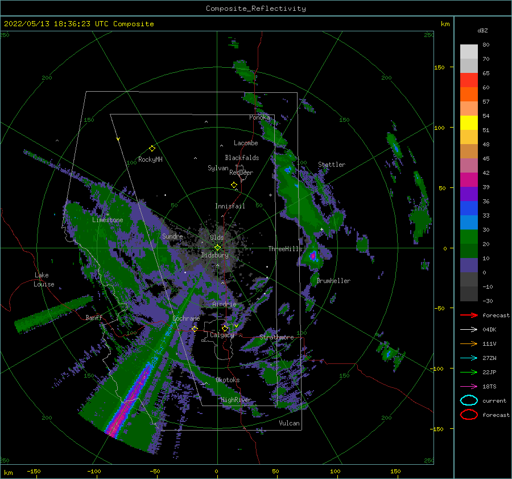This screenshot has width=512, height=479.
Task: Click the Sylvan label on map
Action: 218,168
